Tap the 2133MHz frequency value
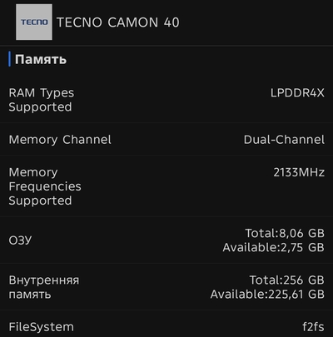Viewport: 333px width, 337px height. (x=299, y=172)
